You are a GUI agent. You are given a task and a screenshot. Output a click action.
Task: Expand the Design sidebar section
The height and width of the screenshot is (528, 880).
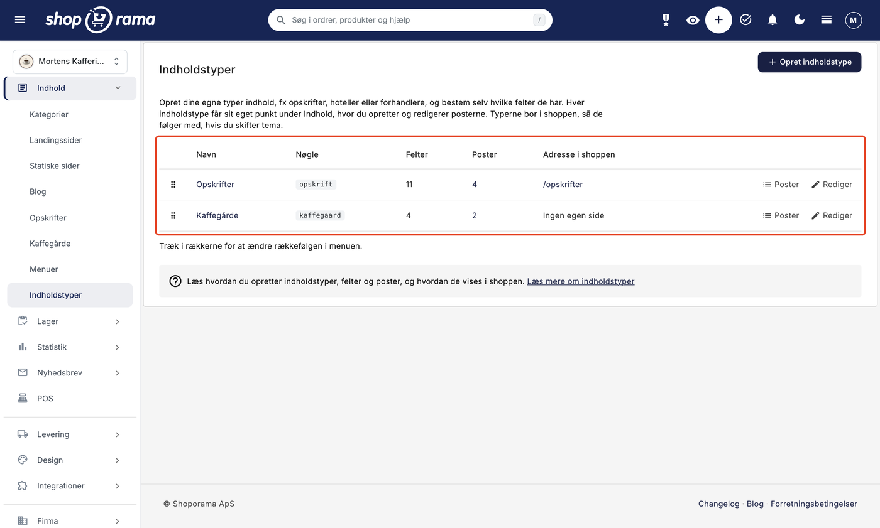tap(70, 460)
